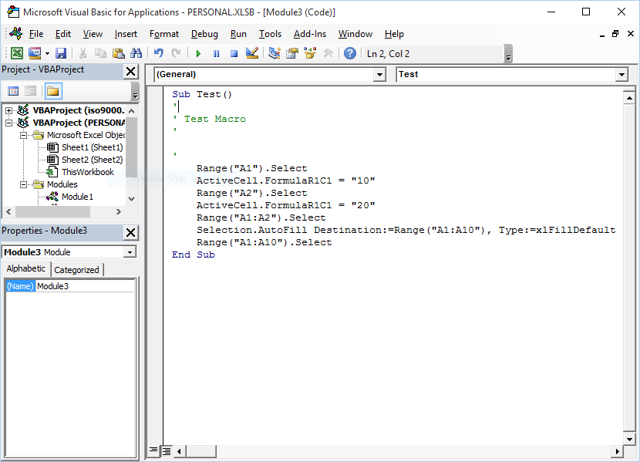Select Sheet2 (Sheet2) in project tree
Screen dimensions: 640x462
point(92,160)
